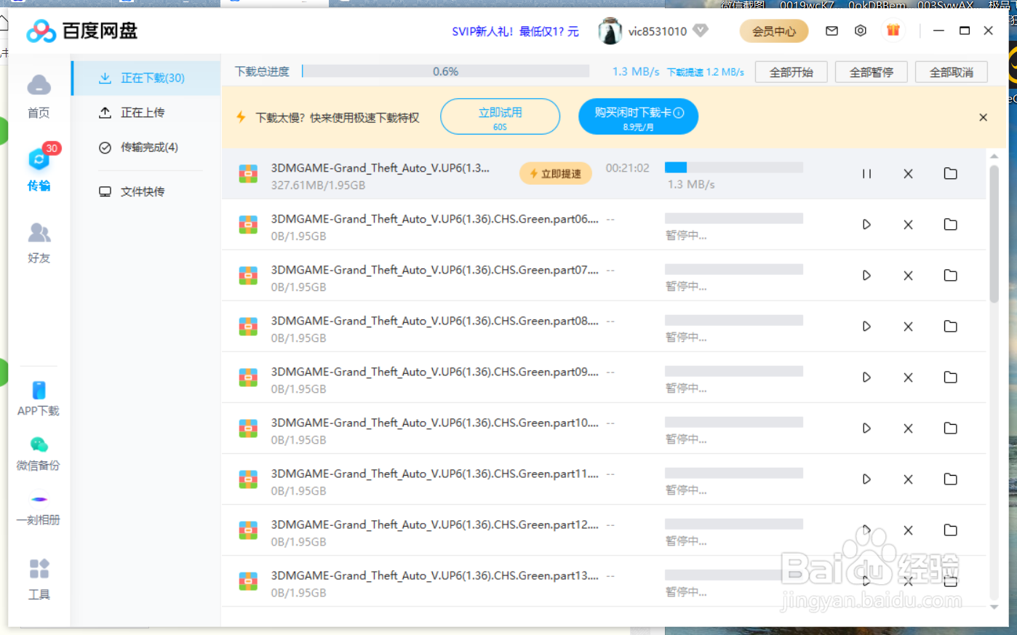Click the VIP diamond badge icon

pyautogui.click(x=700, y=31)
